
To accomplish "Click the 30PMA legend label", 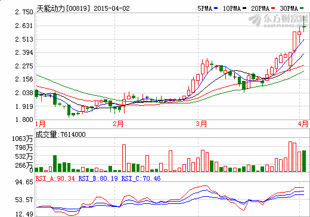I will [289, 8].
